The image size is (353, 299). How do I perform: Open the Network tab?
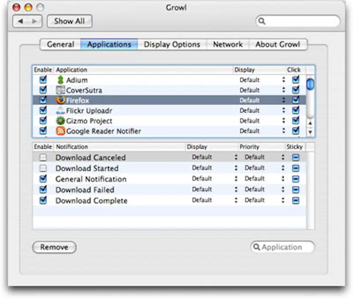228,44
